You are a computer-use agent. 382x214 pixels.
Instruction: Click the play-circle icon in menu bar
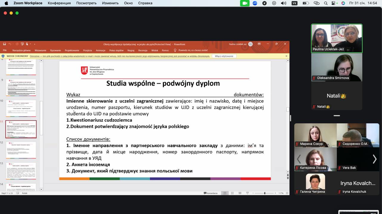pos(274,3)
